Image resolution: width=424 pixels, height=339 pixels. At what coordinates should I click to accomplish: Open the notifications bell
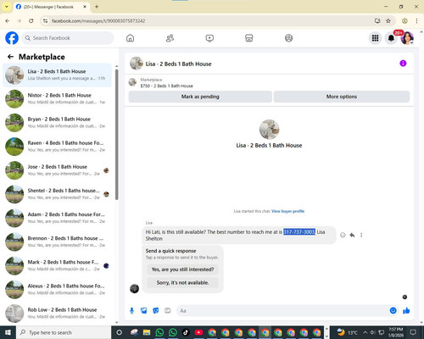(391, 38)
